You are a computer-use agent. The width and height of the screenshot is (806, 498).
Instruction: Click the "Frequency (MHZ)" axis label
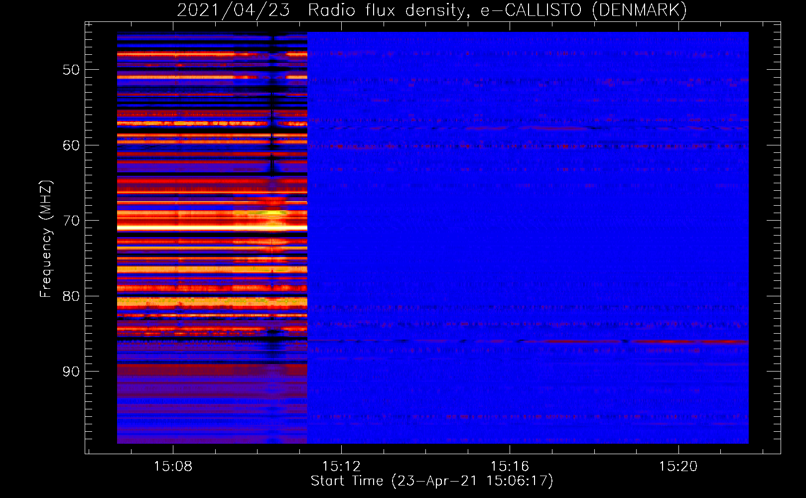(x=45, y=239)
